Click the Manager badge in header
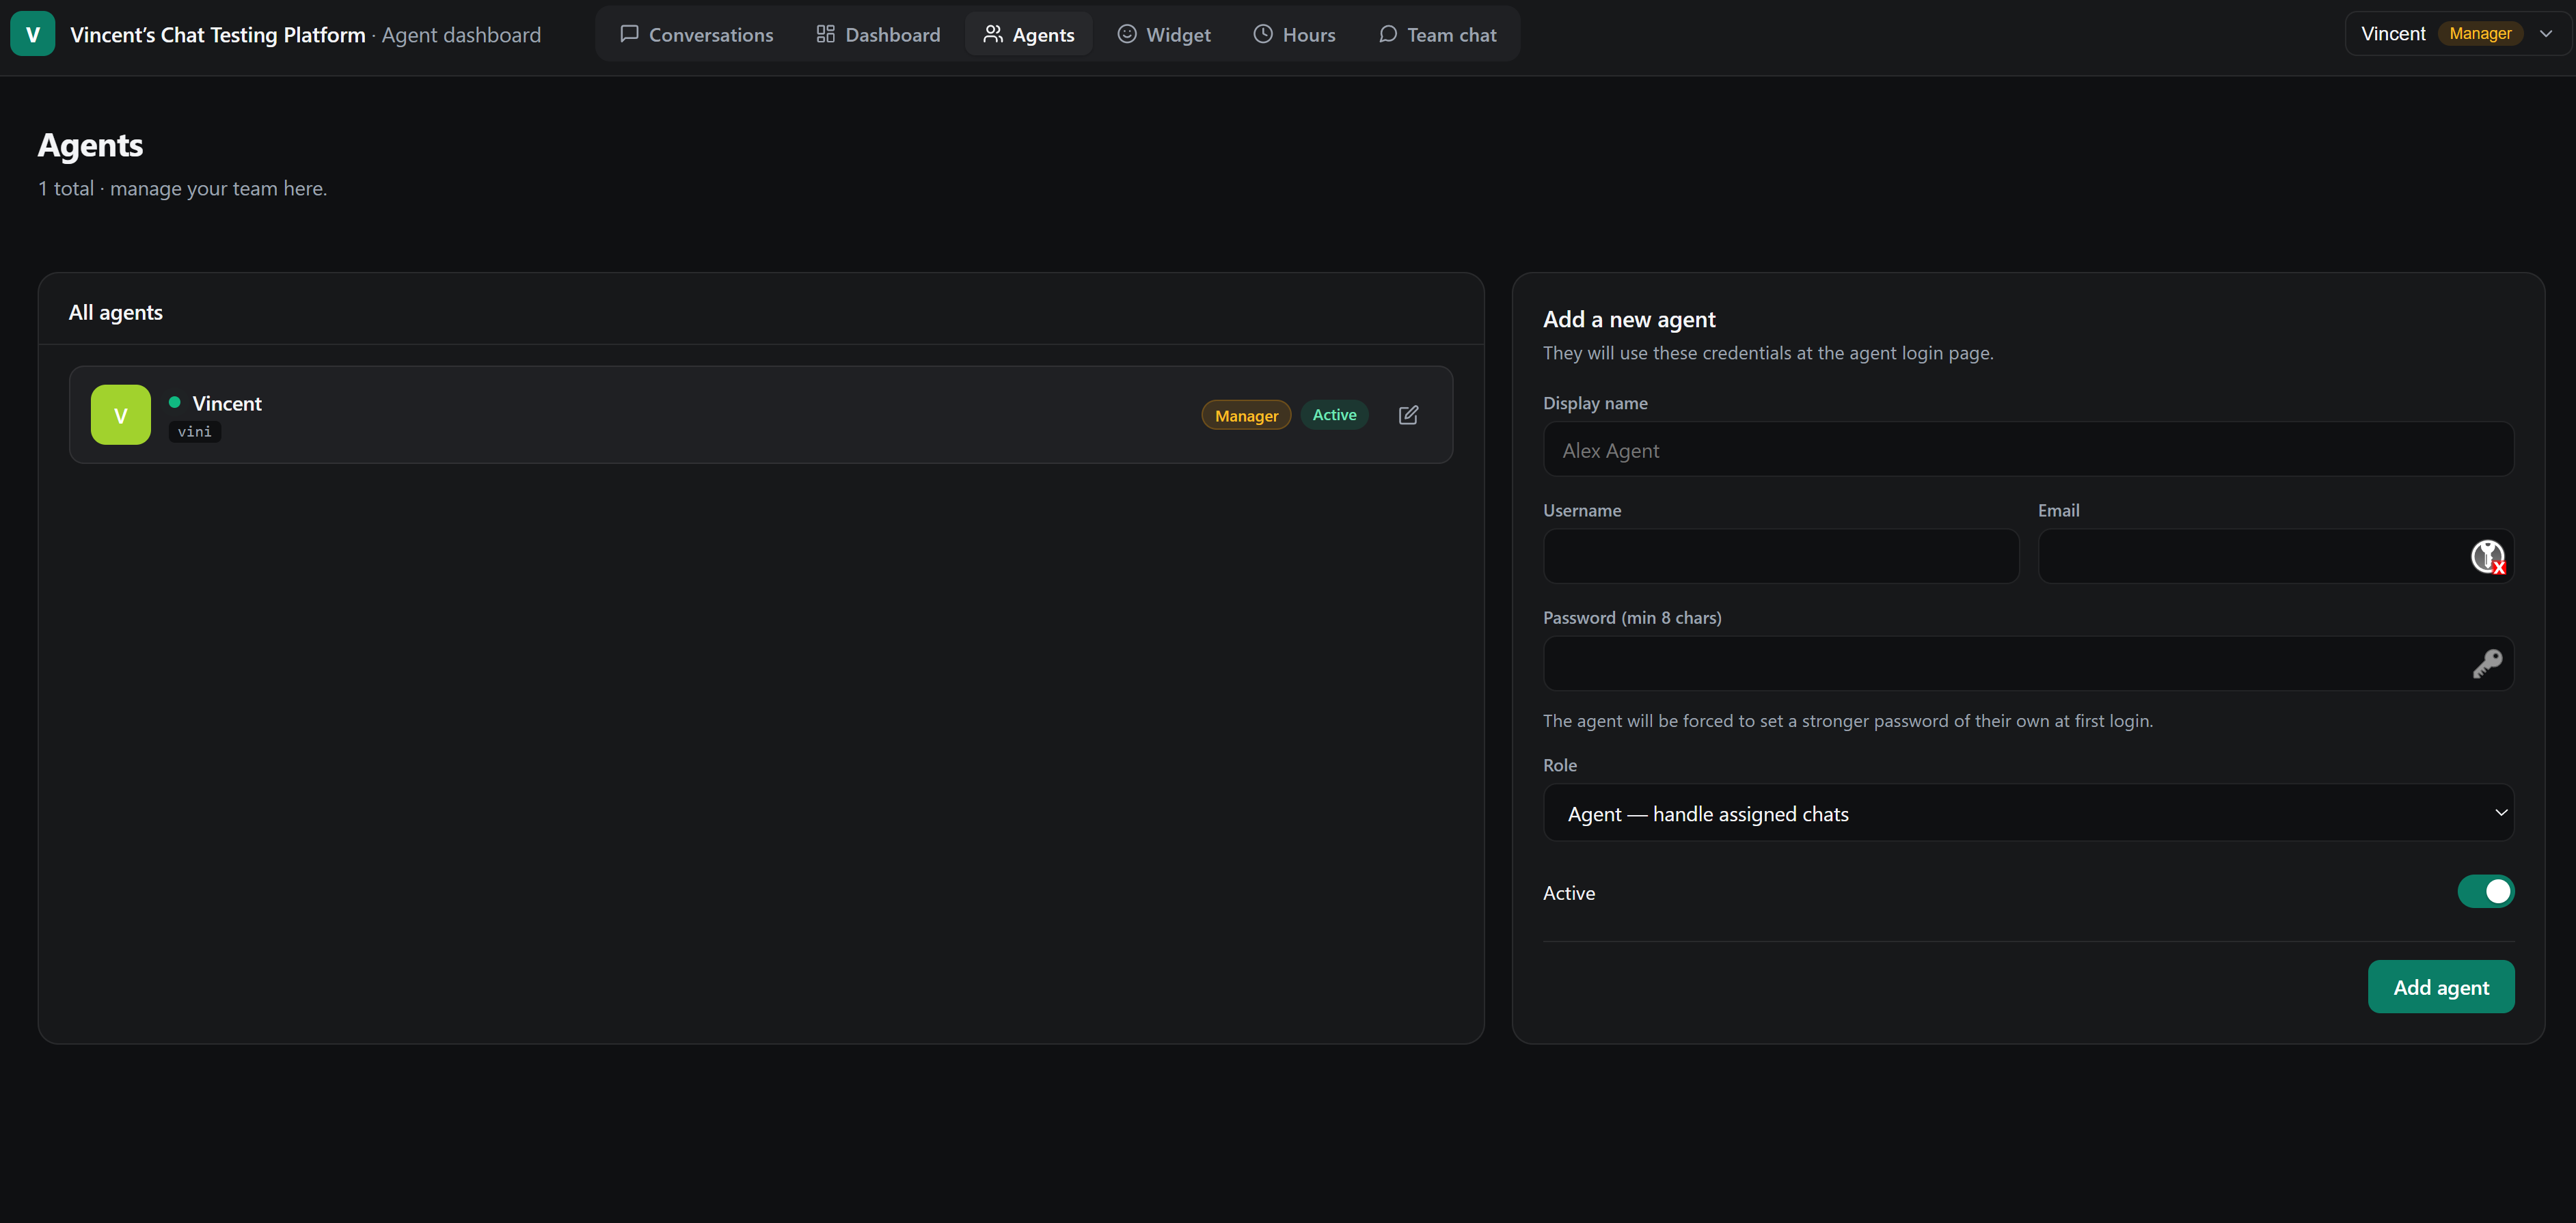Screen dimensions: 2576x1223 2480,34
